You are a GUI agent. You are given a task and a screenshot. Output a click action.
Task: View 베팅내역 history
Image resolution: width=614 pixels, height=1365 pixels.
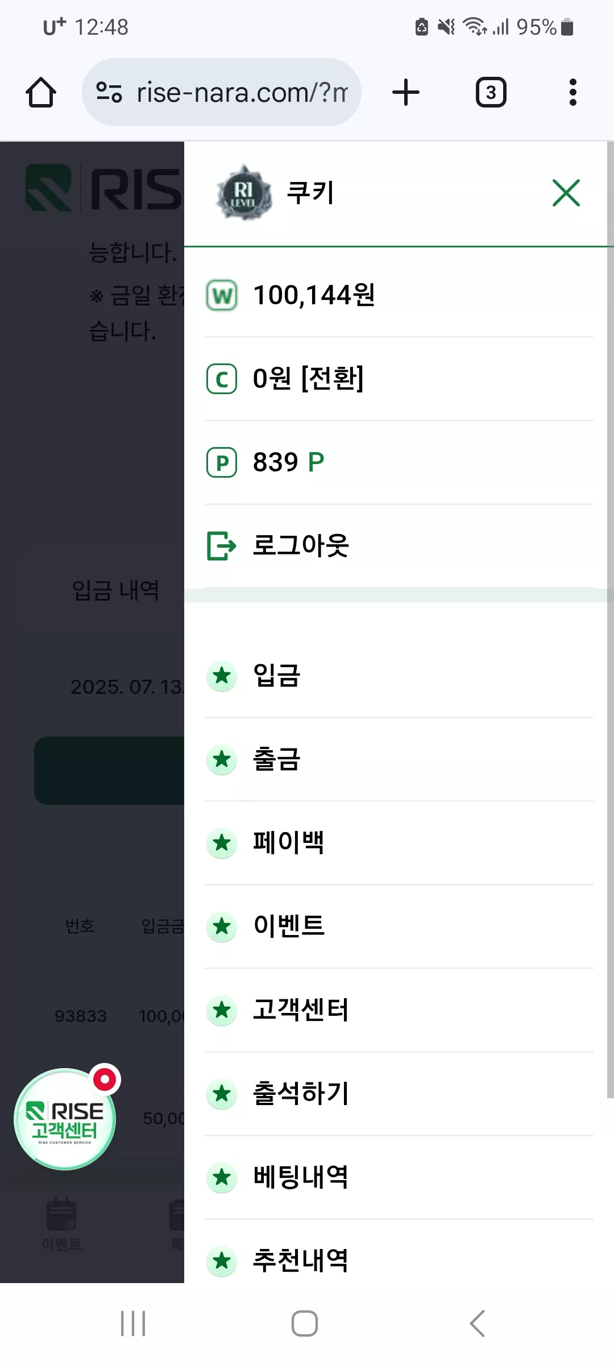pyautogui.click(x=399, y=1177)
